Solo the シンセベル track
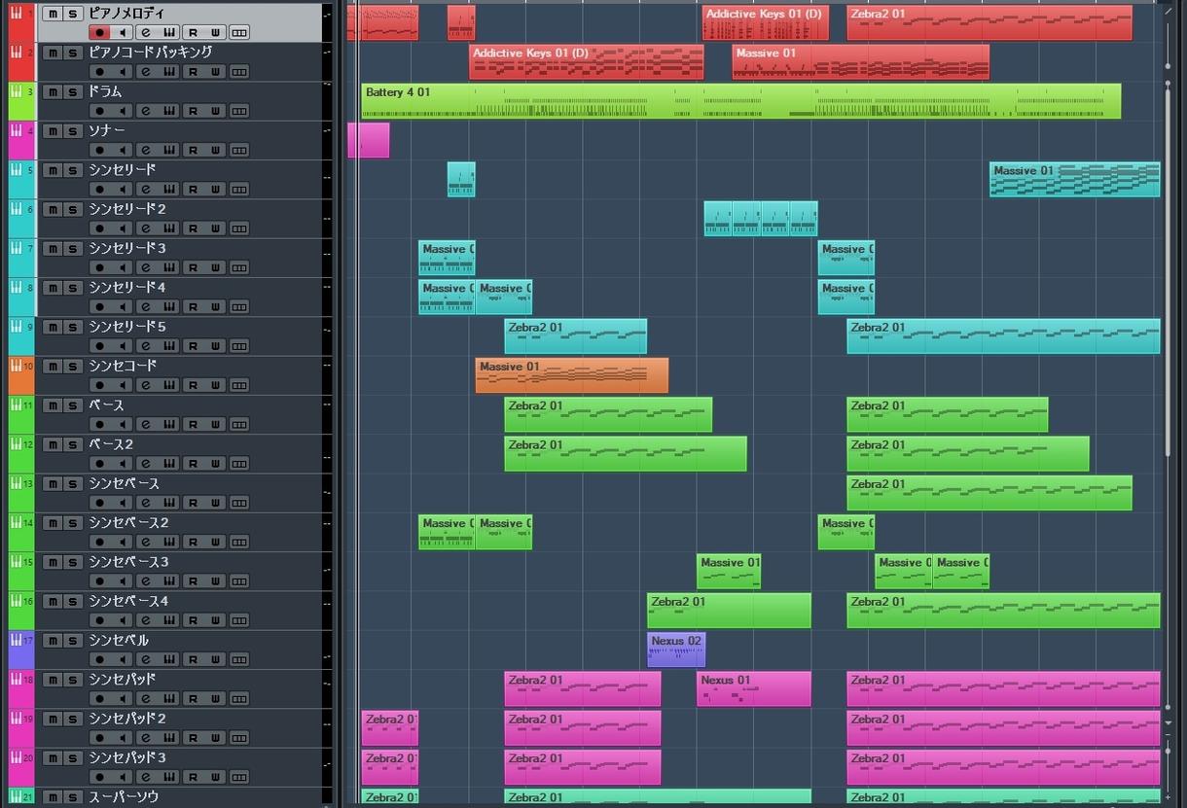Viewport: 1187px width, 808px height. pyautogui.click(x=73, y=640)
